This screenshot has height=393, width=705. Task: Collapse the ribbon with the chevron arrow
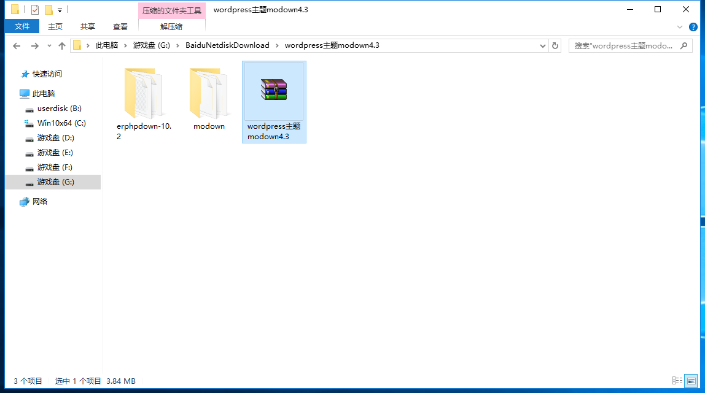pos(679,27)
